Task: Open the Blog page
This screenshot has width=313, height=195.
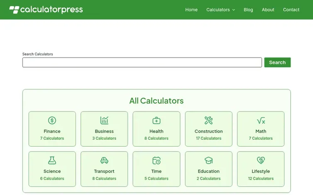Action: pos(248,10)
